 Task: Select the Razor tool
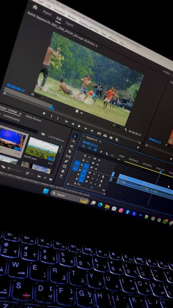[70, 151]
